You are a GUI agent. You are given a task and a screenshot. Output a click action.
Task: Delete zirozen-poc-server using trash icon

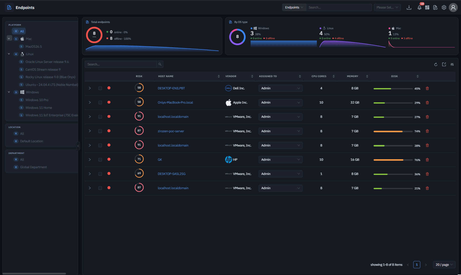(427, 131)
